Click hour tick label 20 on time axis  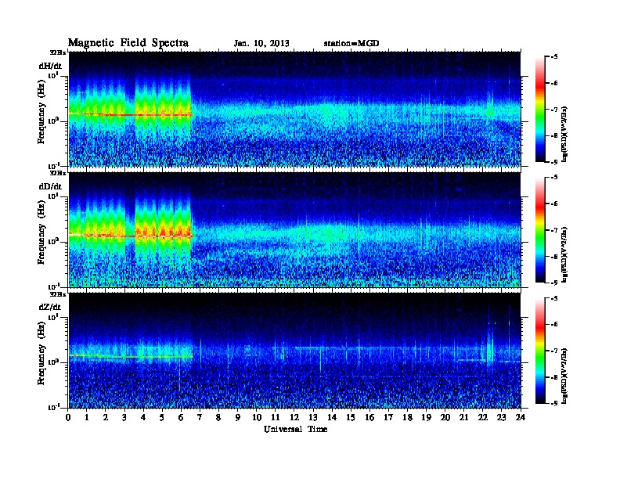pyautogui.click(x=445, y=418)
